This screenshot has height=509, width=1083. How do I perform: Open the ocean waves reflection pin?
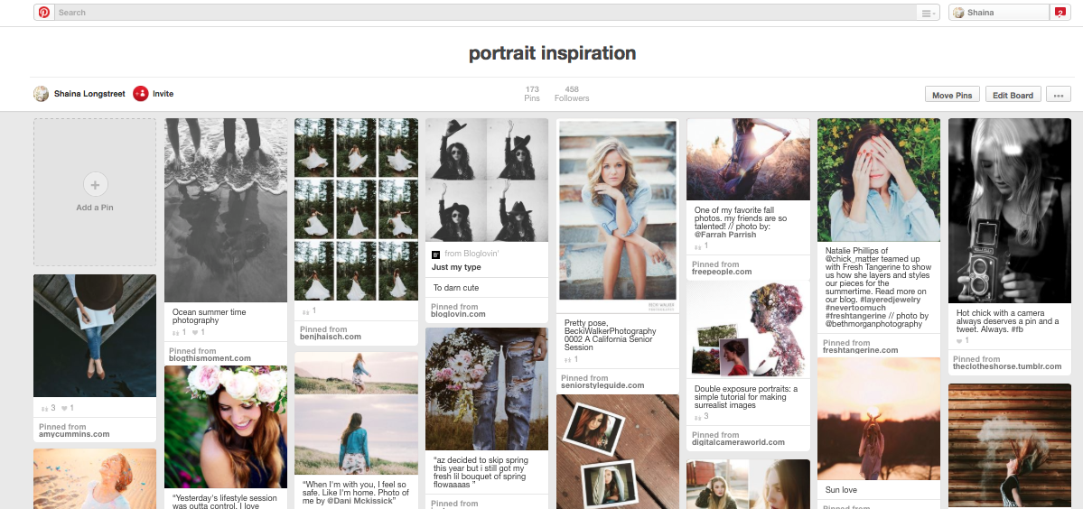coord(226,210)
